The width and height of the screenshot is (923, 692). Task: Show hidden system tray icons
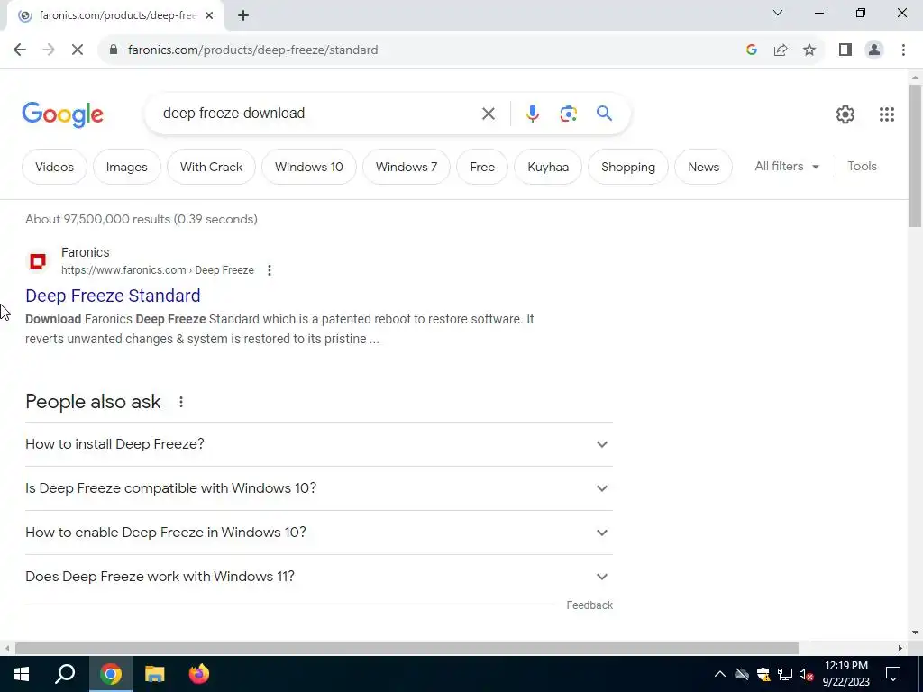[720, 674]
